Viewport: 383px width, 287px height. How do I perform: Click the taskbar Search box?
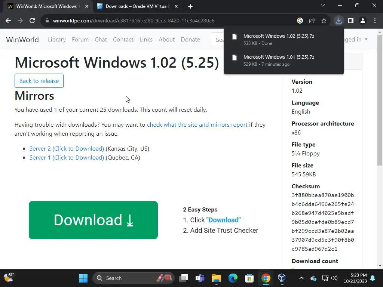pyautogui.click(x=134, y=278)
